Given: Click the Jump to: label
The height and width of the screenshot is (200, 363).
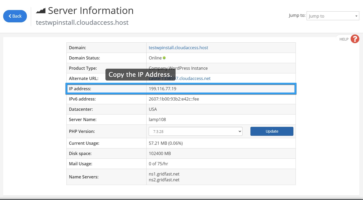Looking at the screenshot, I should click(x=297, y=16).
